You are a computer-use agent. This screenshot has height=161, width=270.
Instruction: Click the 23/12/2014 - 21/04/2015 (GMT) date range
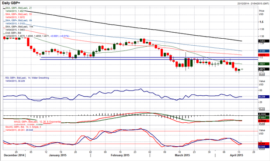pos(253,3)
